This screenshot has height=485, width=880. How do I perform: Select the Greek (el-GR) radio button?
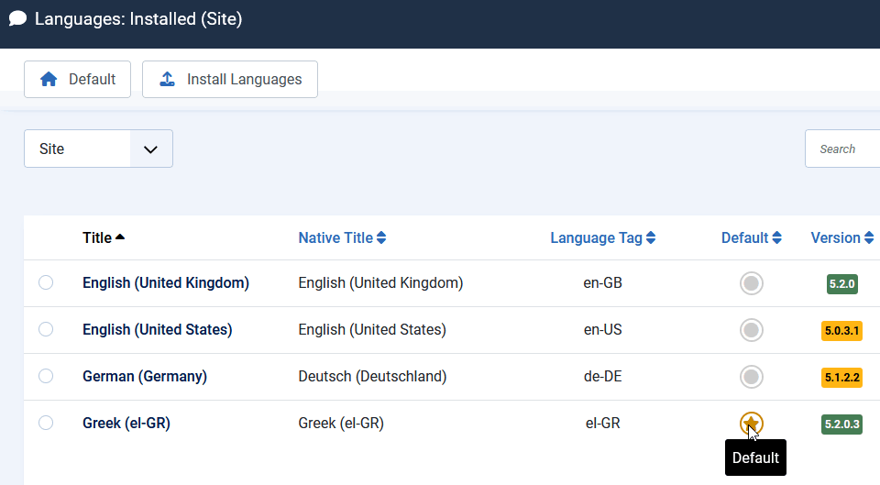pos(46,423)
